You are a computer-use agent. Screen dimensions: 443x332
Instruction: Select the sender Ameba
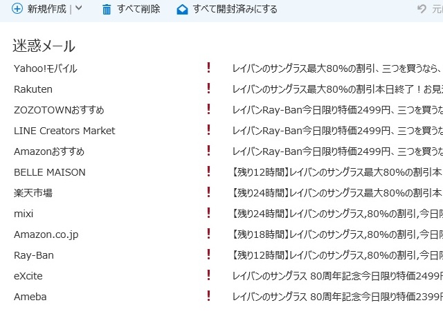pos(30,297)
